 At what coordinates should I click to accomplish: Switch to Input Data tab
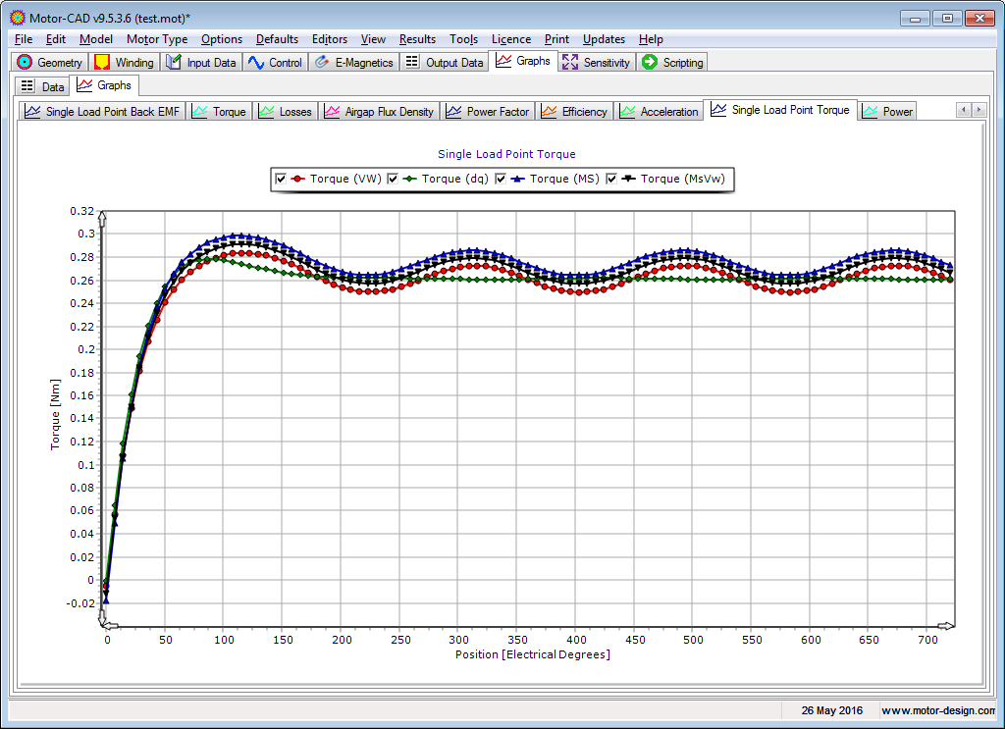[x=201, y=62]
